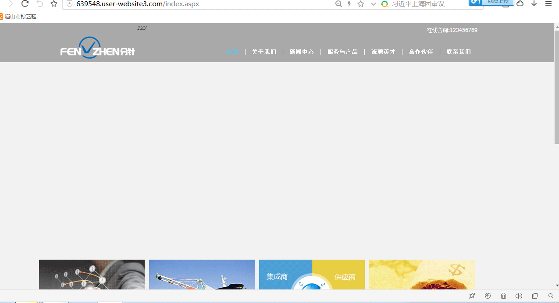Click the lightning speed-mode icon in address bar
The image size is (559, 303).
pos(349,4)
